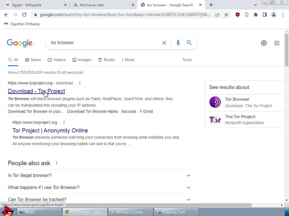Viewport: 289px width, 216px height.
Task: Start voice search with microphone icon
Action: point(178,43)
